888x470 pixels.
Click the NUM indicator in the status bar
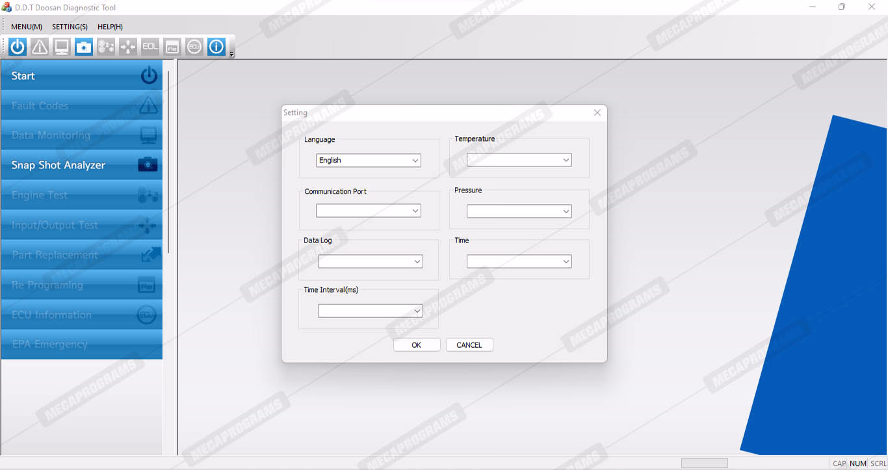(x=858, y=463)
